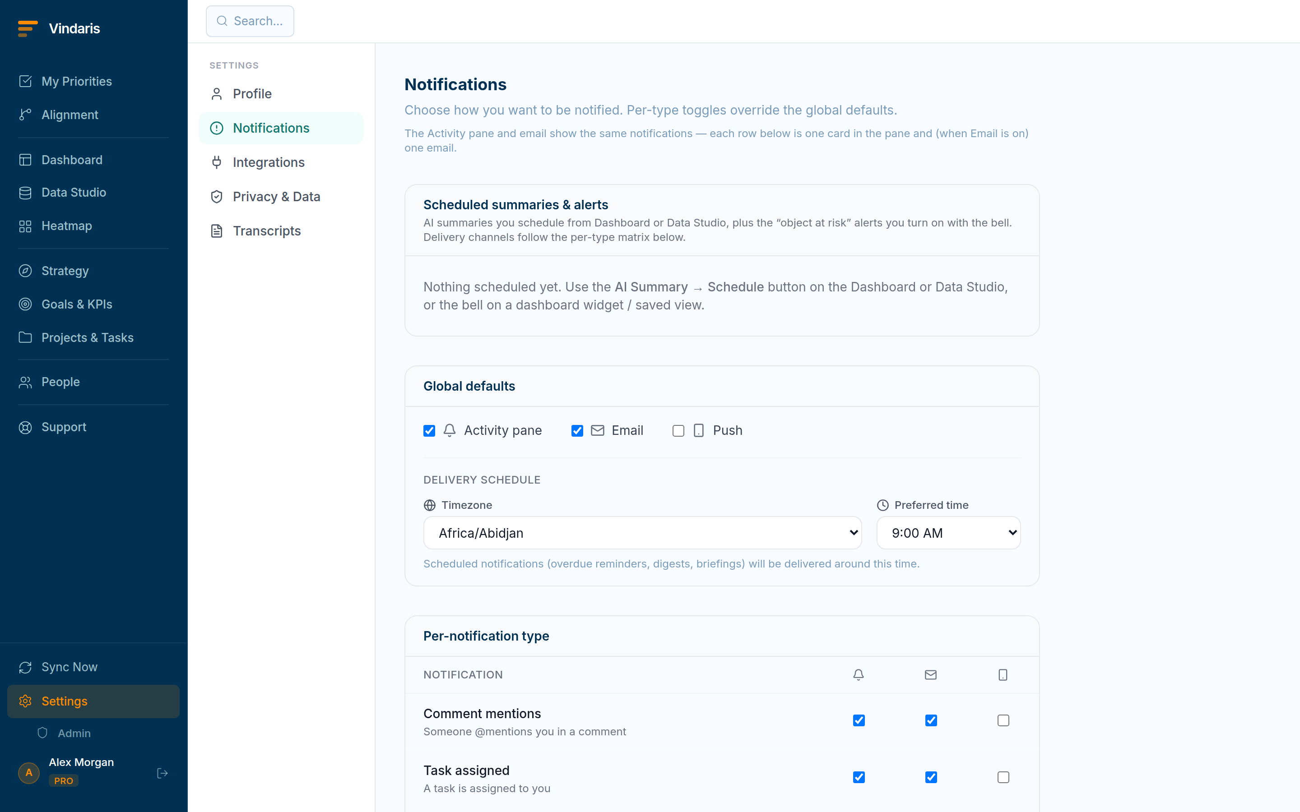Click the log out icon beside Alex Morgan
Screen dimensions: 1300x812
pyautogui.click(x=162, y=773)
